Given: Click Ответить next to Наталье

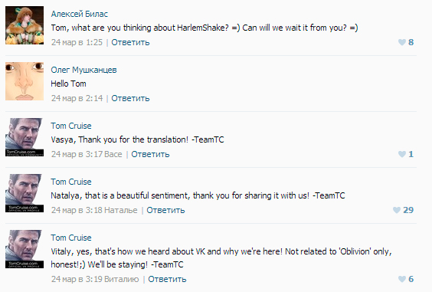Looking at the screenshot, I should (165, 210).
